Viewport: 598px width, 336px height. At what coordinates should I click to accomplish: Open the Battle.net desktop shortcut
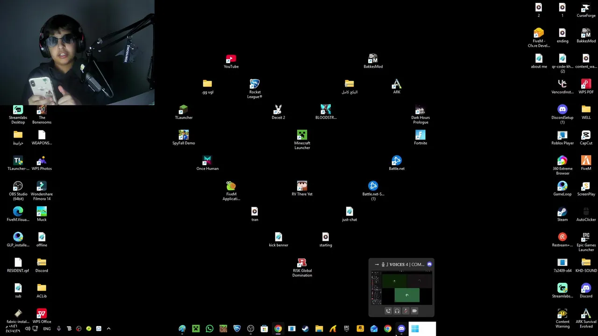396,163
